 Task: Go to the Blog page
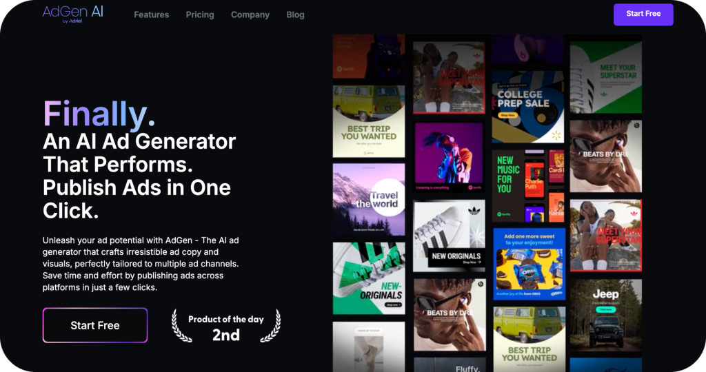tap(295, 15)
